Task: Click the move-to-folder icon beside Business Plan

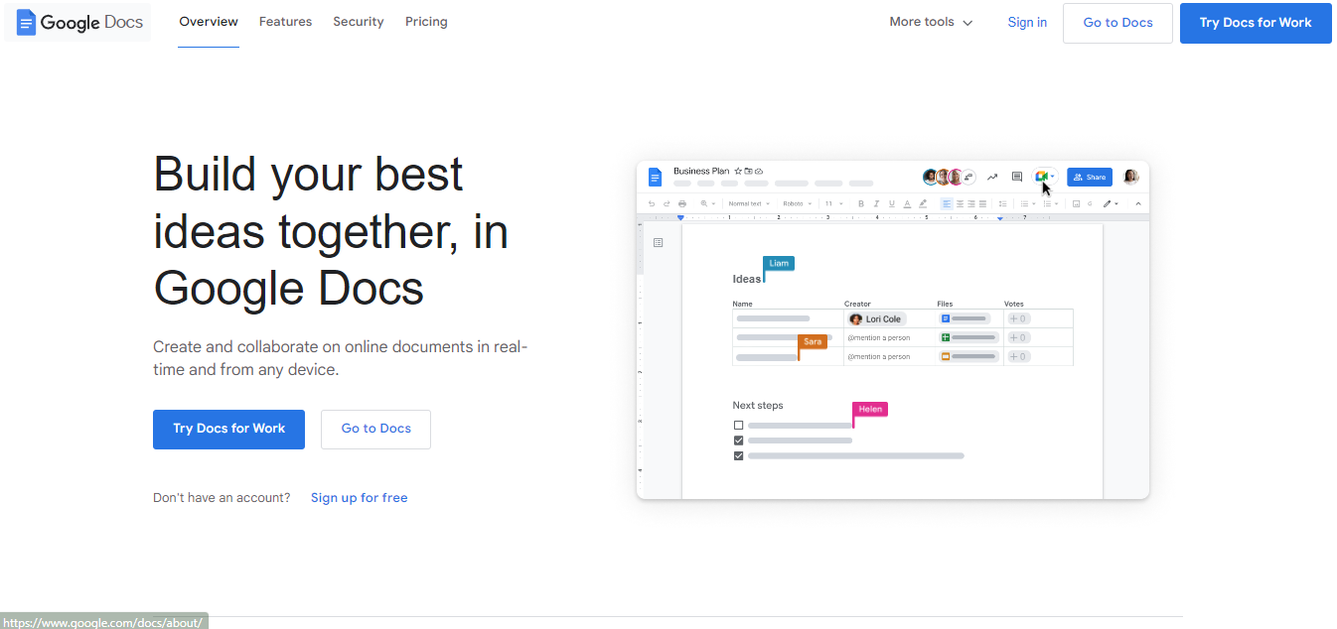Action: tap(748, 171)
